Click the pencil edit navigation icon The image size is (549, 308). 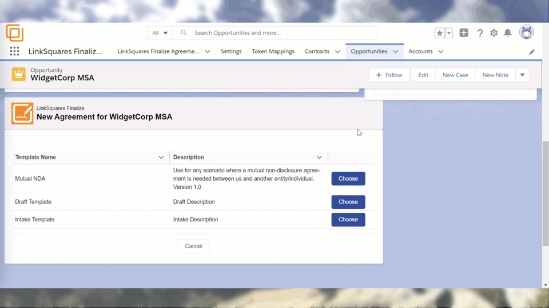coord(532,52)
